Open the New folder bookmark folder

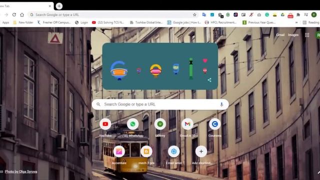pyautogui.click(x=23, y=22)
